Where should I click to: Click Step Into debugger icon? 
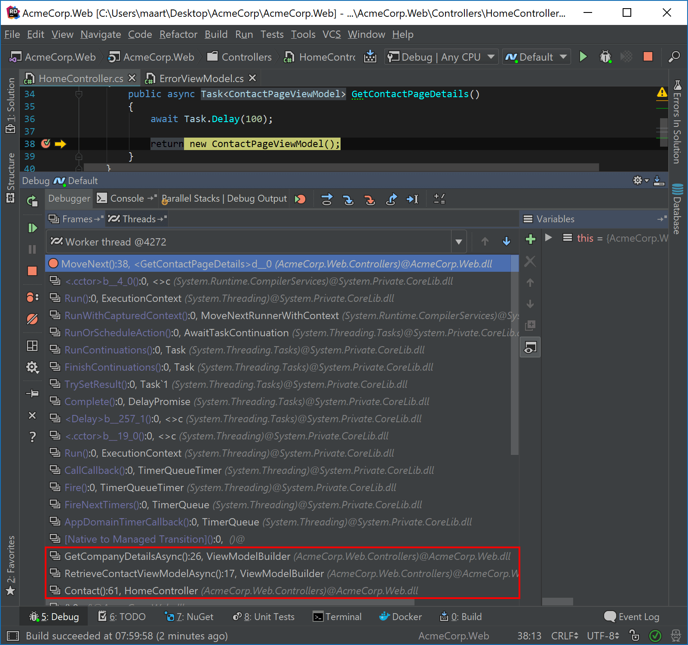point(348,199)
